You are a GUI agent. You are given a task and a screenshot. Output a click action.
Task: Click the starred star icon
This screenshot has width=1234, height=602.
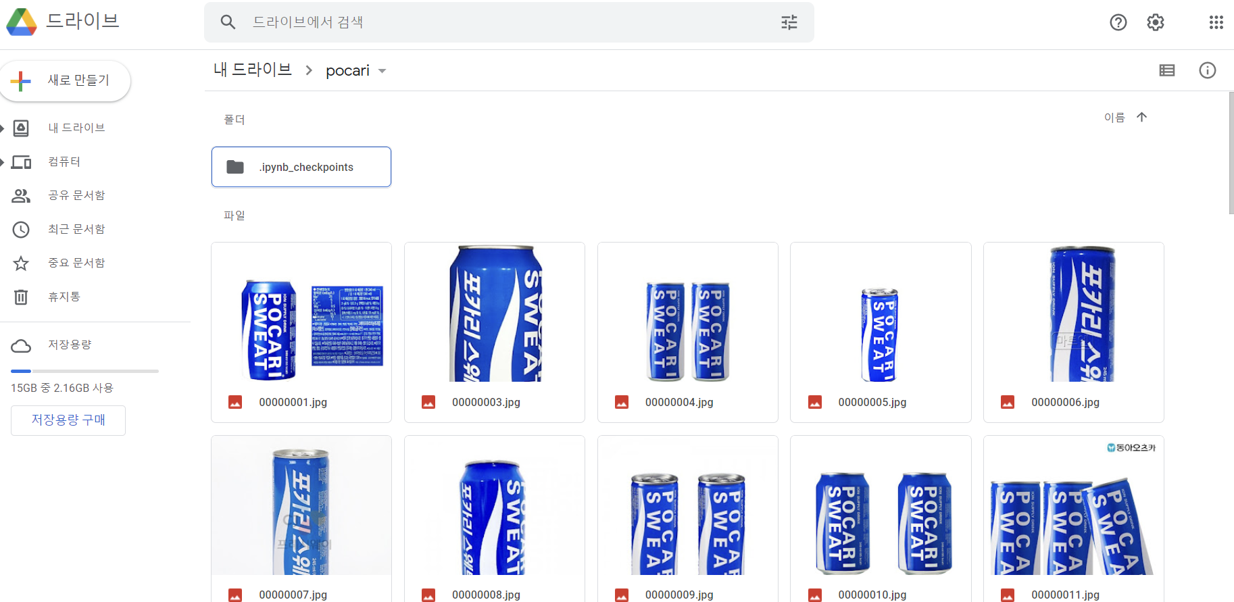21,263
